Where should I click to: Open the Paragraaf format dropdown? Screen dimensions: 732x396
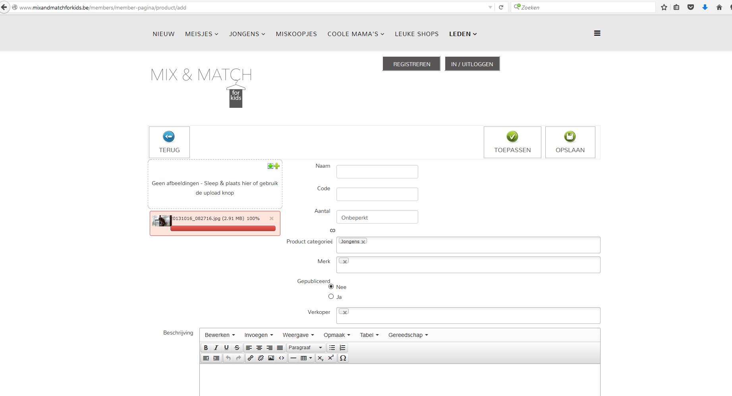tap(305, 348)
